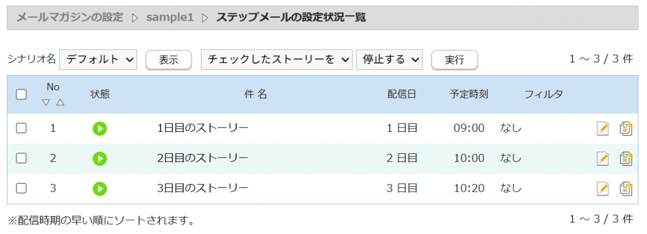Check the select-all checkbox in header
Image resolution: width=647 pixels, height=234 pixels.
pyautogui.click(x=21, y=95)
